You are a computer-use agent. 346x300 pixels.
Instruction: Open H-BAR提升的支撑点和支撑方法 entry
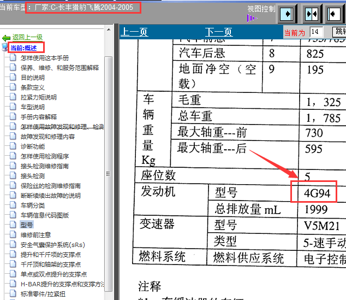click(62, 284)
